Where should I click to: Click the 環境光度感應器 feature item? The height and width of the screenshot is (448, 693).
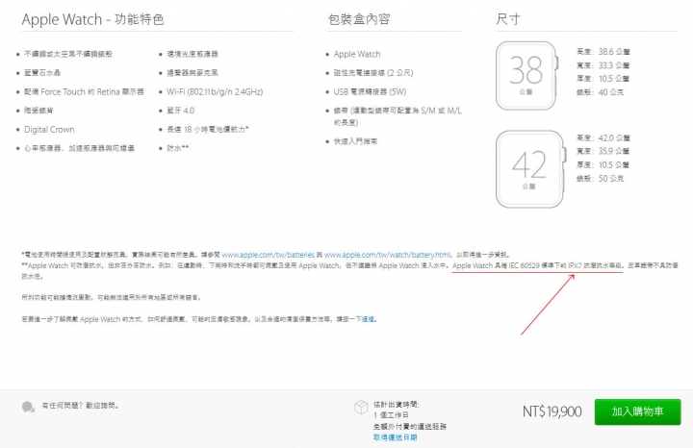coord(192,54)
